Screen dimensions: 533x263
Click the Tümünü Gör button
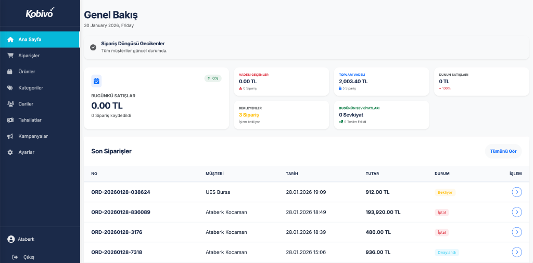pyautogui.click(x=504, y=151)
